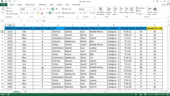
Task: Open the borders dropdown arrow
Action: pos(34,13)
